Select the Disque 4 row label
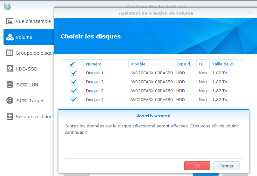The height and width of the screenshot is (176, 257). pyautogui.click(x=95, y=100)
